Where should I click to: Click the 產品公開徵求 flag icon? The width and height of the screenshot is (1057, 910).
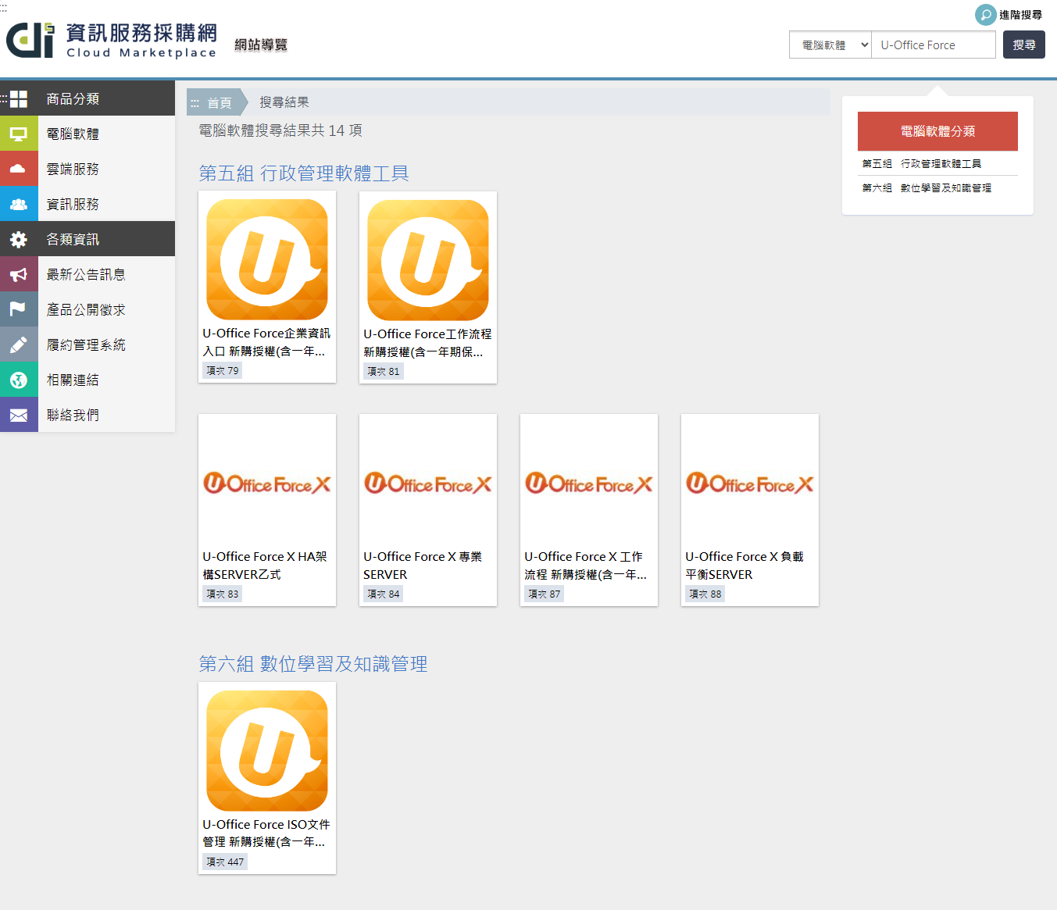coord(19,309)
